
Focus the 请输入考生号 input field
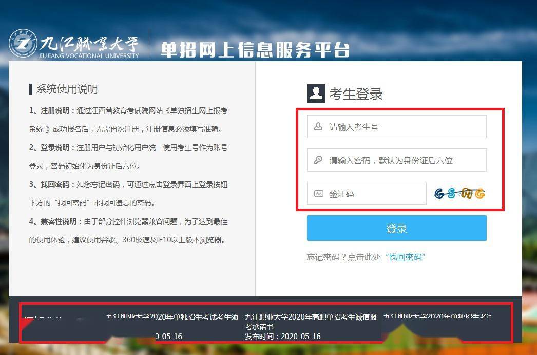point(396,127)
